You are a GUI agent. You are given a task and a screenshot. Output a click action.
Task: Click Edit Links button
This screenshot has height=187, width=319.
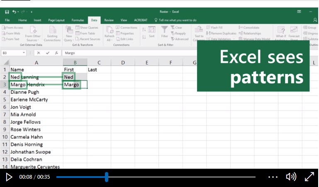[x=125, y=39]
